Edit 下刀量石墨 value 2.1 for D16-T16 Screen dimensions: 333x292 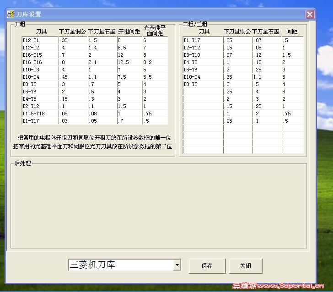pos(102,62)
